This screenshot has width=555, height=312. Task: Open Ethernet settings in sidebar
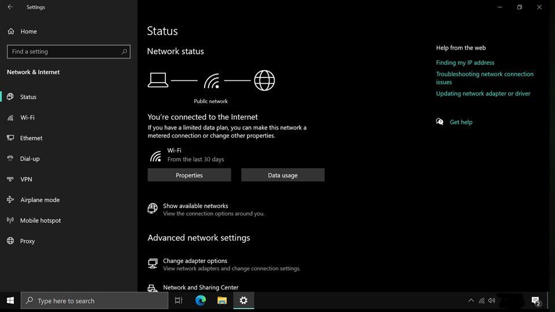point(31,138)
